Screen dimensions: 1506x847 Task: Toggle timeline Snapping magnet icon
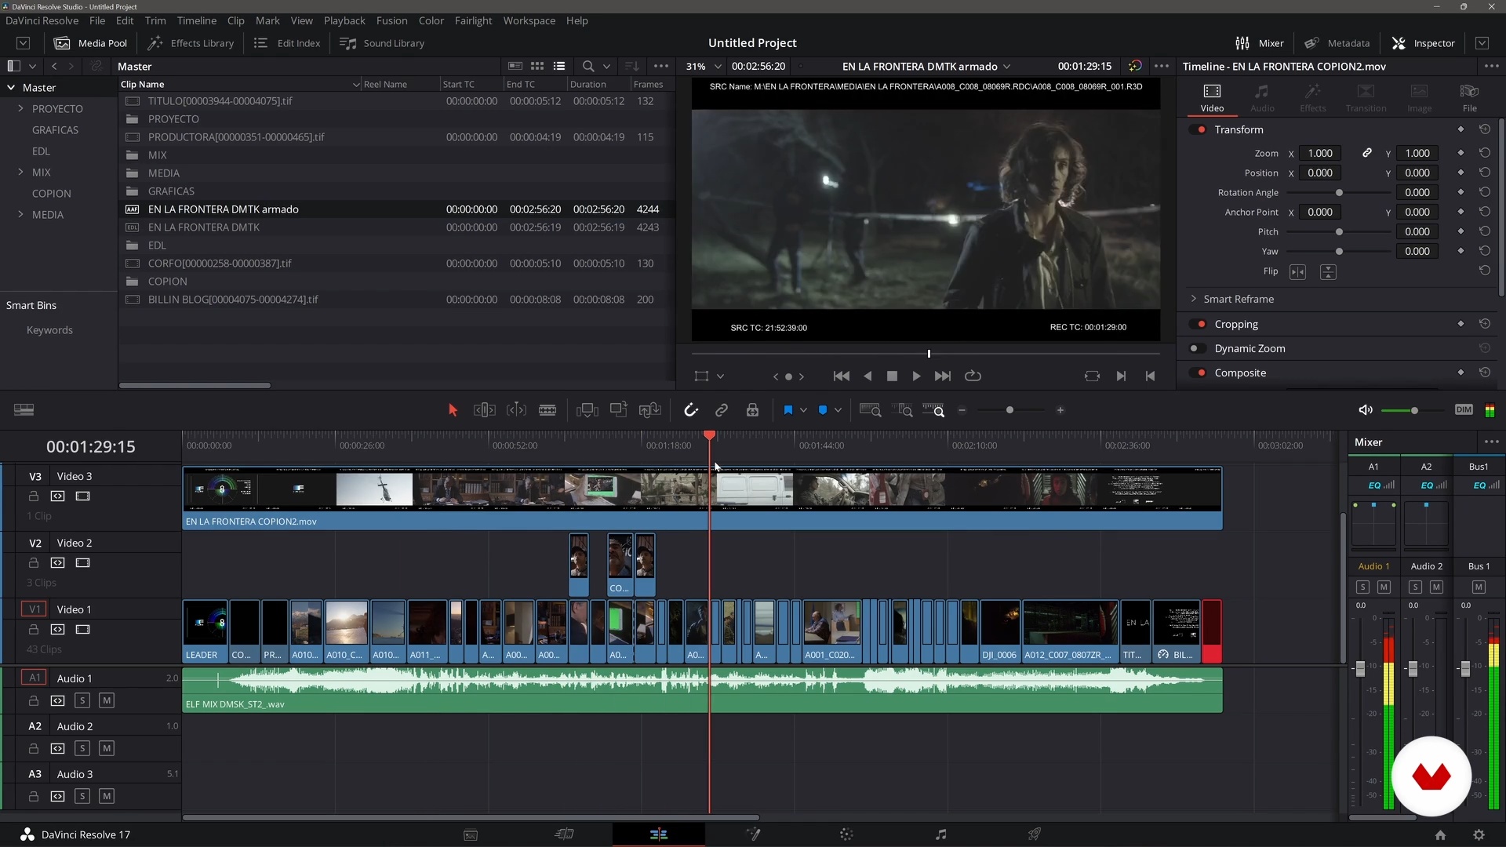[690, 409]
